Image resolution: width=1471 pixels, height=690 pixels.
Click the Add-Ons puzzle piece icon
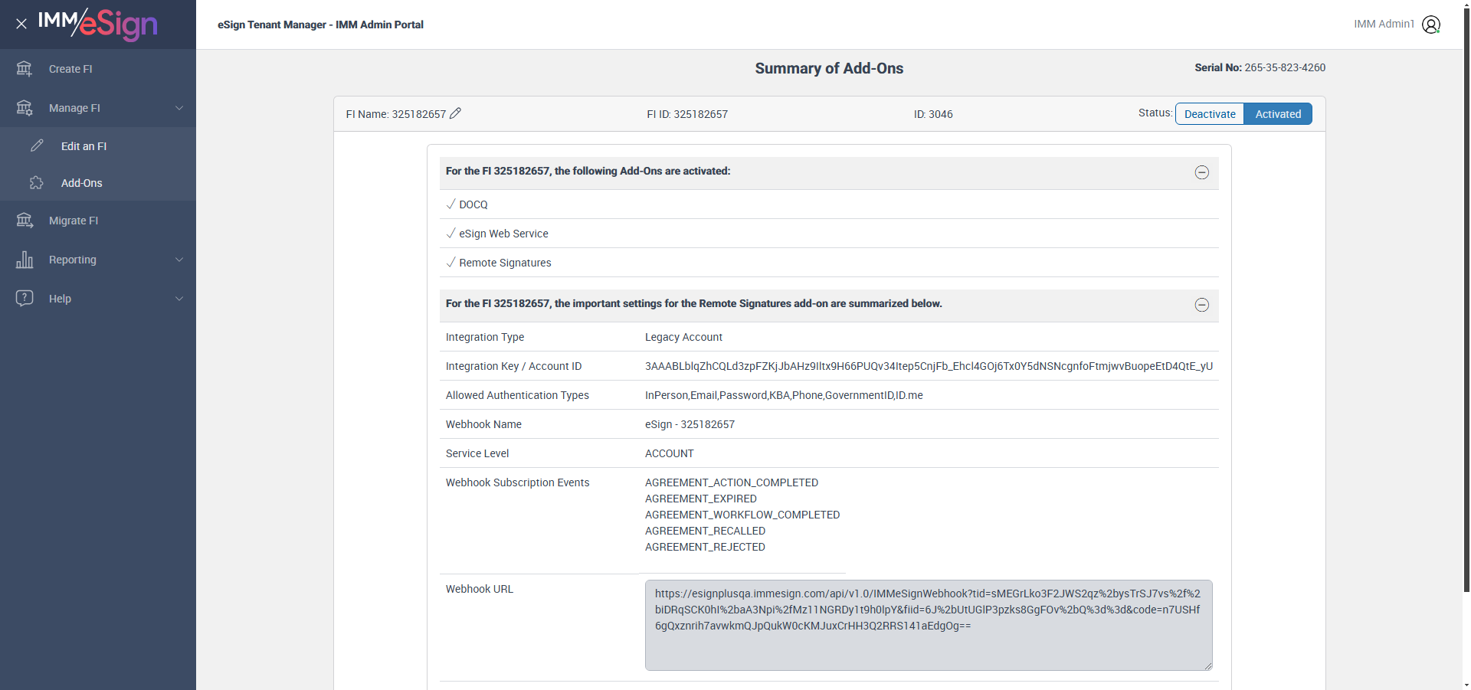tap(37, 183)
